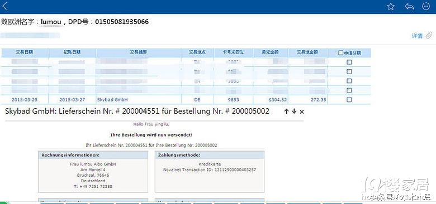Click the $304.52 amount cell

click(278, 100)
